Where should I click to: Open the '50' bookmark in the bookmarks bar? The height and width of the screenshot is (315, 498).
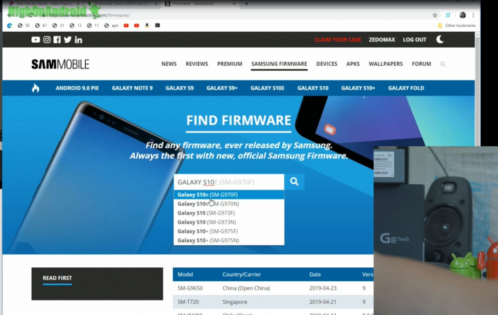pos(24,26)
